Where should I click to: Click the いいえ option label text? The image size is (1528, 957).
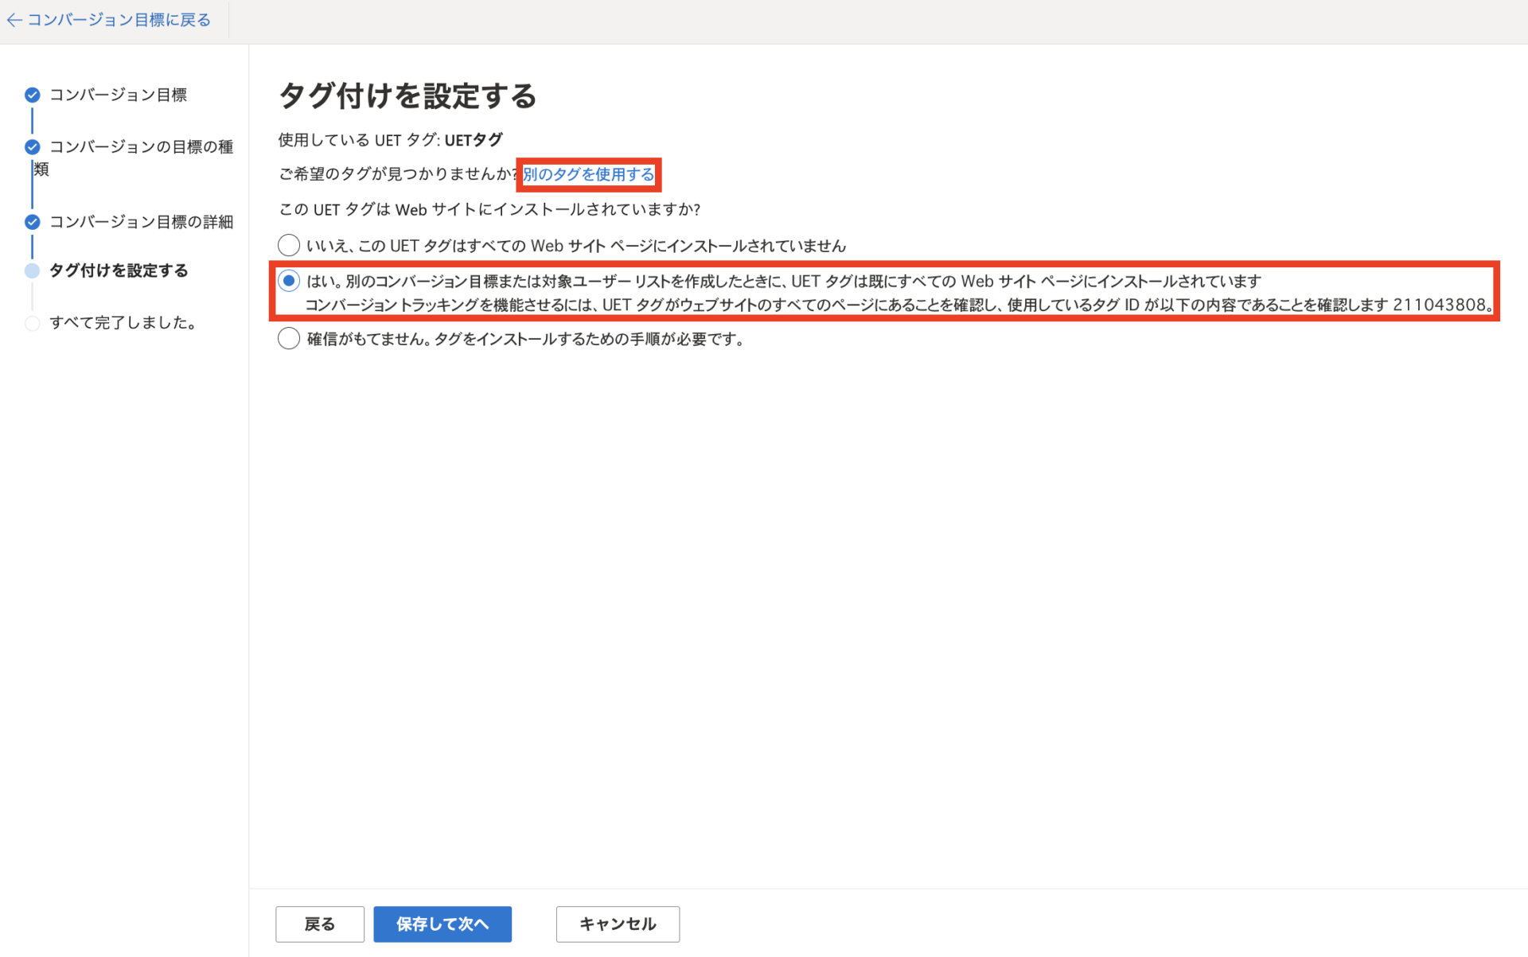(x=576, y=246)
